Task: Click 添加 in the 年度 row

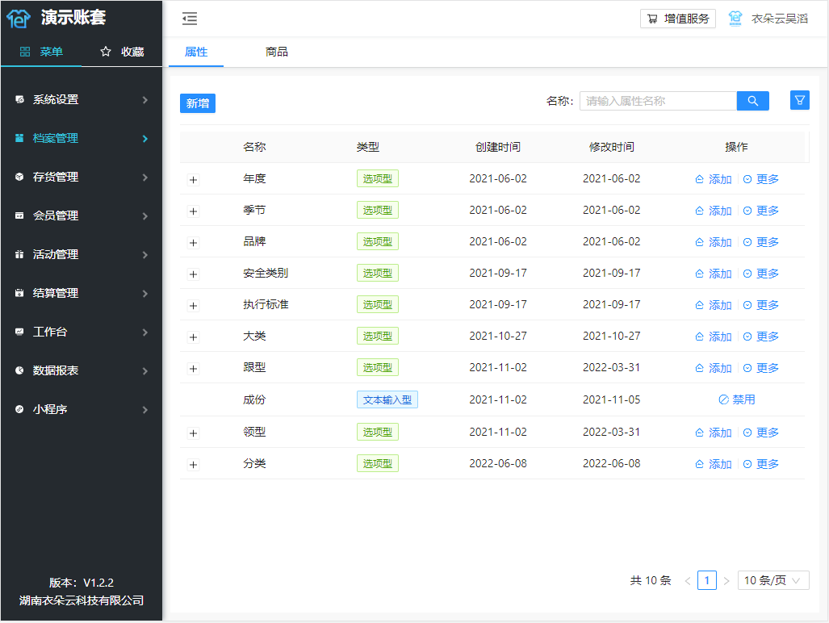Action: (714, 179)
